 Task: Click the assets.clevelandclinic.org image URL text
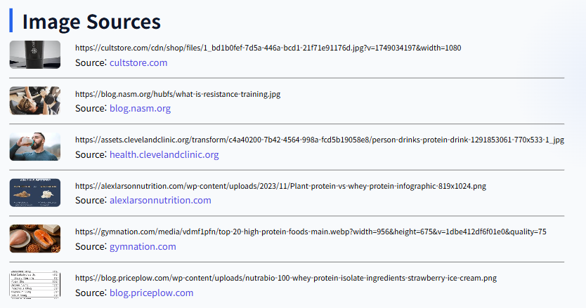click(x=320, y=140)
